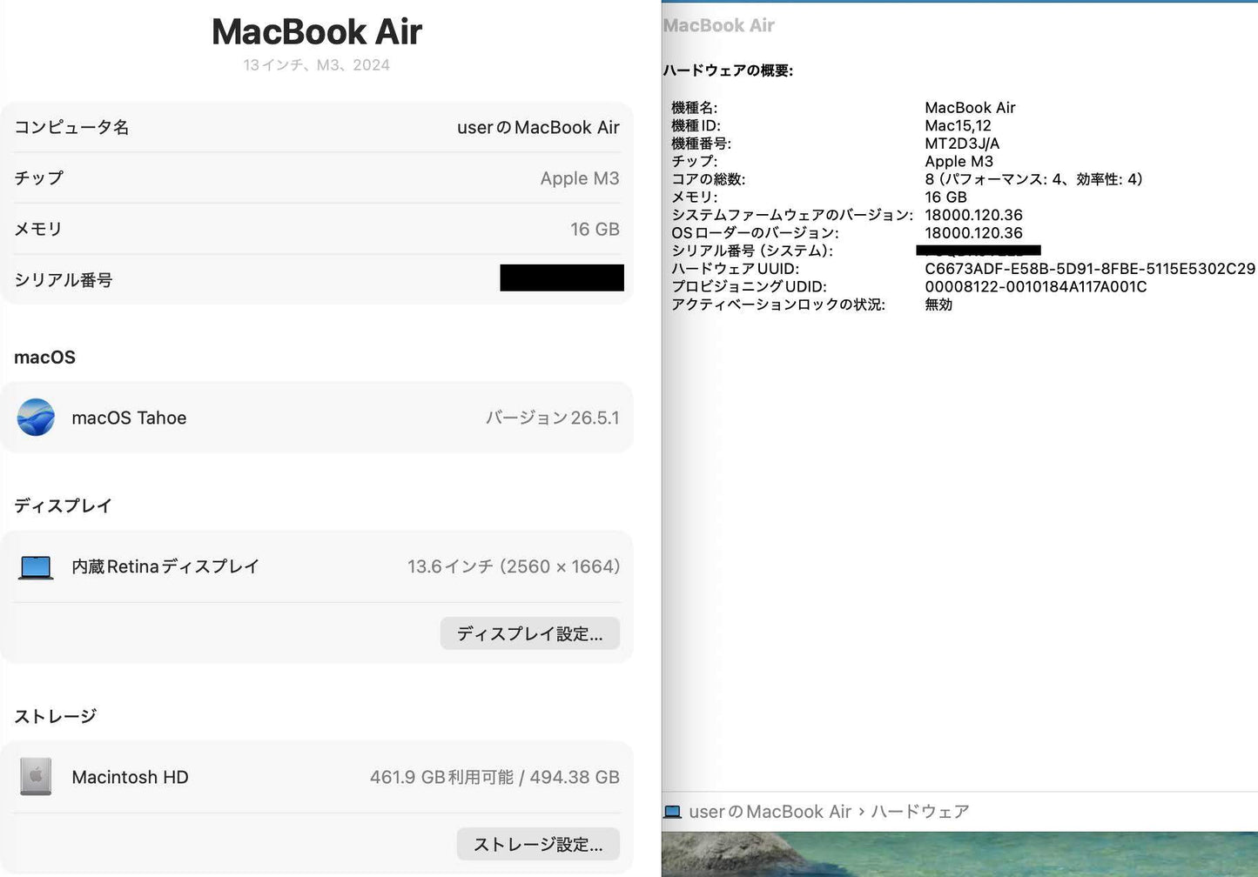Click the ディスプレイ section heading

pyautogui.click(x=63, y=505)
